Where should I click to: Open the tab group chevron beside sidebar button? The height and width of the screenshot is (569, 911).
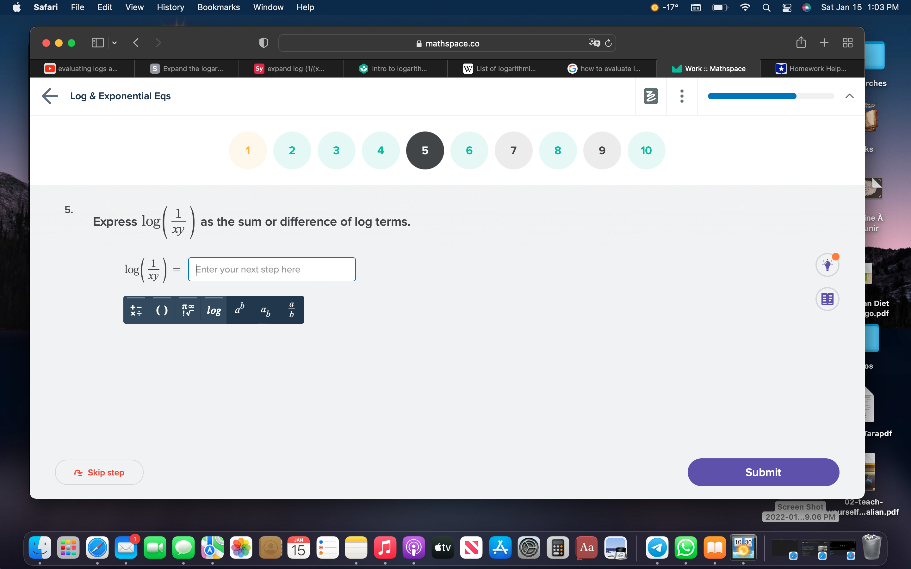[114, 43]
